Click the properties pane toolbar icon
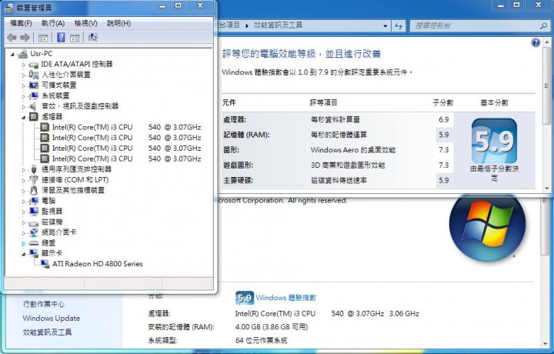 point(75,38)
